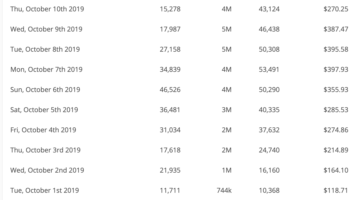Click the Tue, October 1st 2019 date

(x=45, y=190)
